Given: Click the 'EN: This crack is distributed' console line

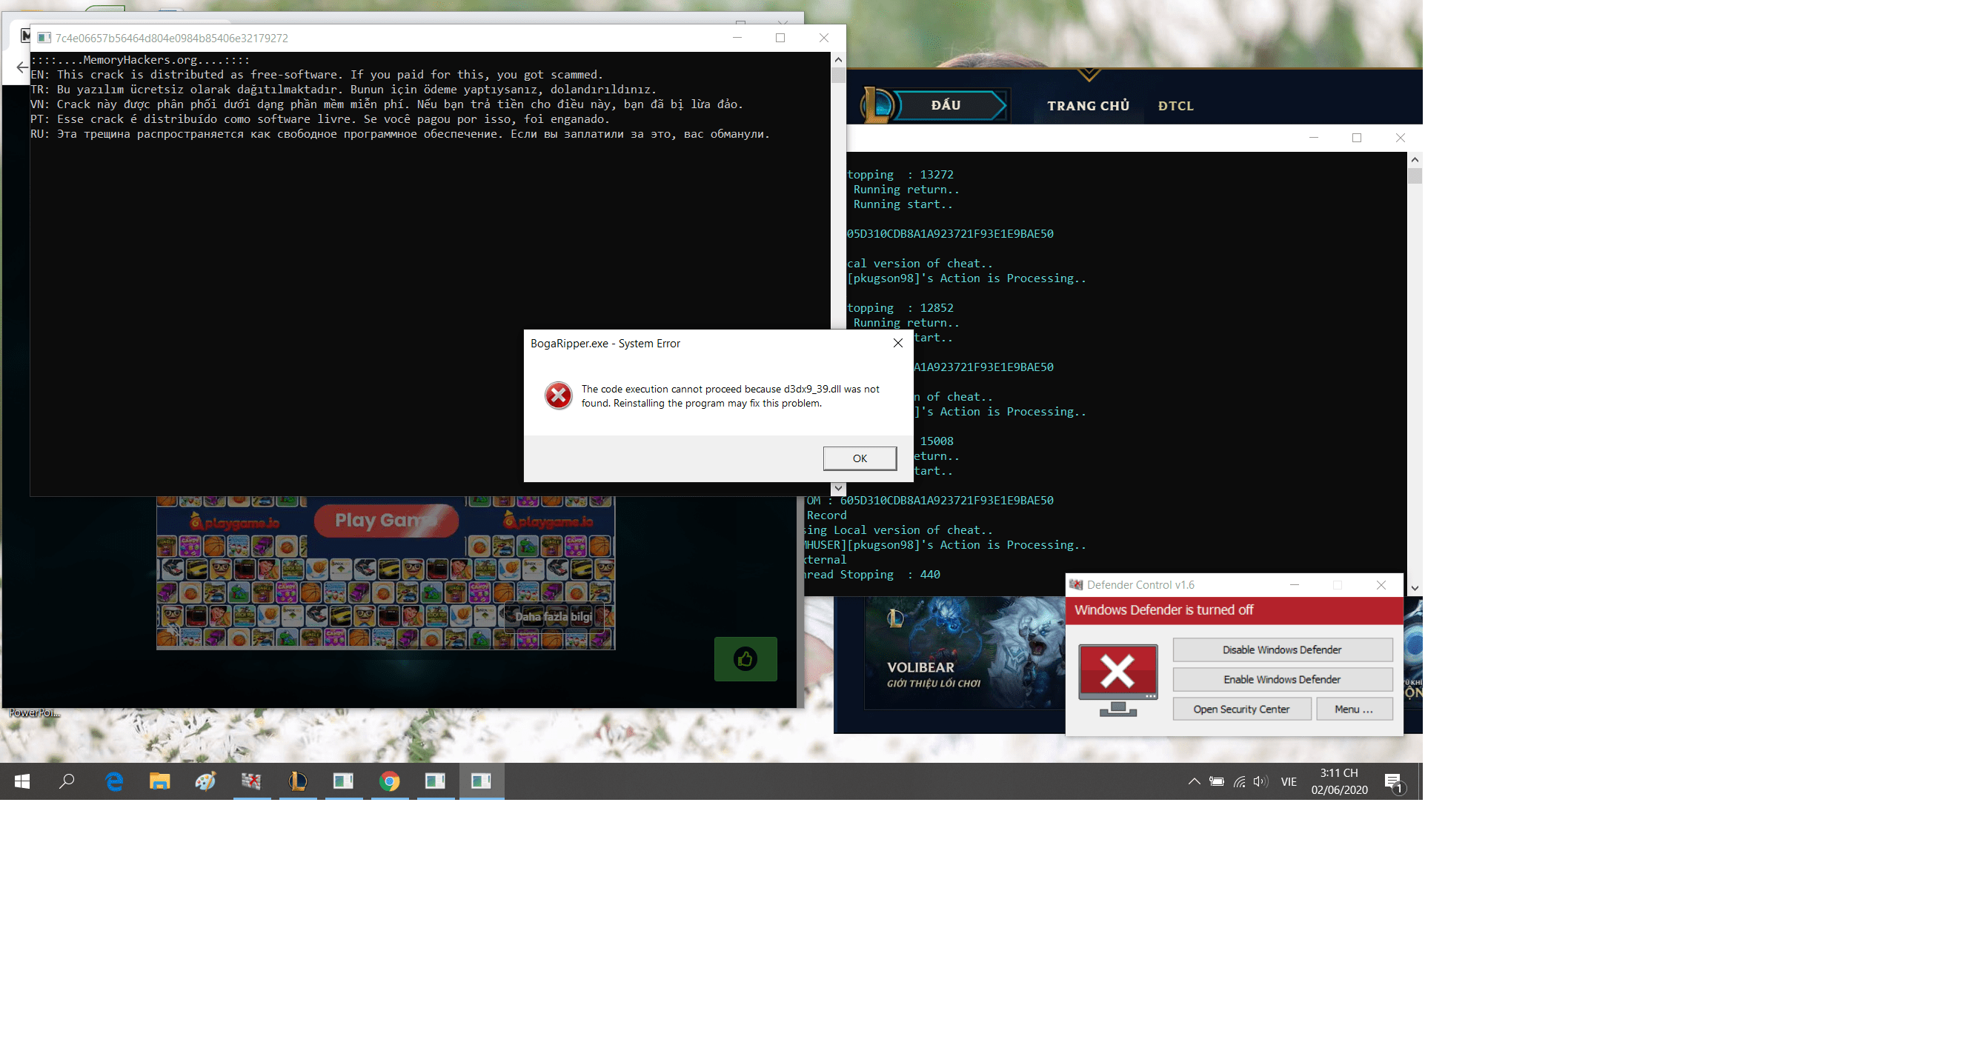Looking at the screenshot, I should 317,75.
